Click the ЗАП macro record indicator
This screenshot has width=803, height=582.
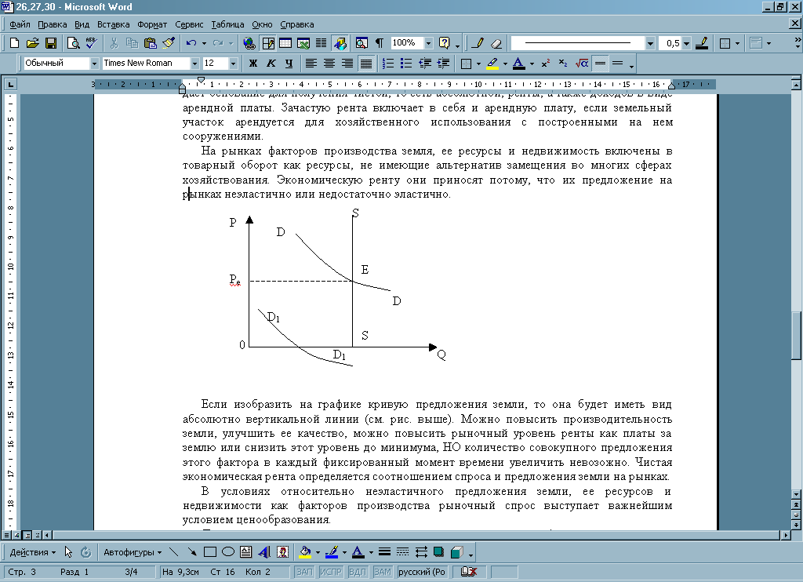304,572
